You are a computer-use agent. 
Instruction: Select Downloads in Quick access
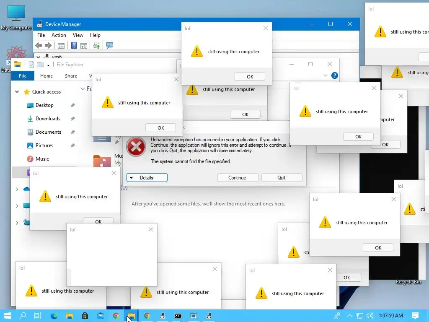click(x=48, y=119)
